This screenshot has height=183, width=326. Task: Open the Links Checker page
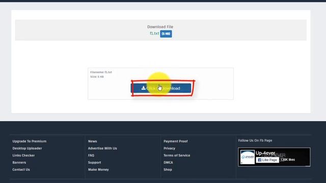(x=23, y=155)
